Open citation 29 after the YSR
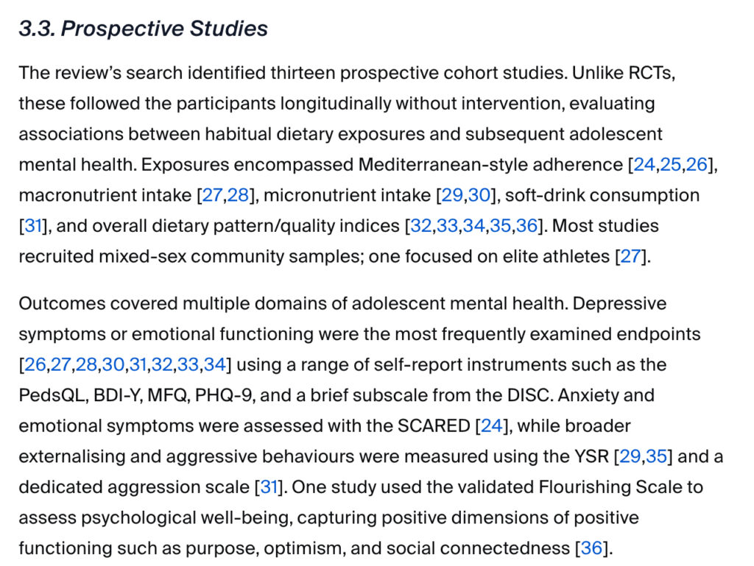Screen dimensions: 754x566 pos(630,456)
